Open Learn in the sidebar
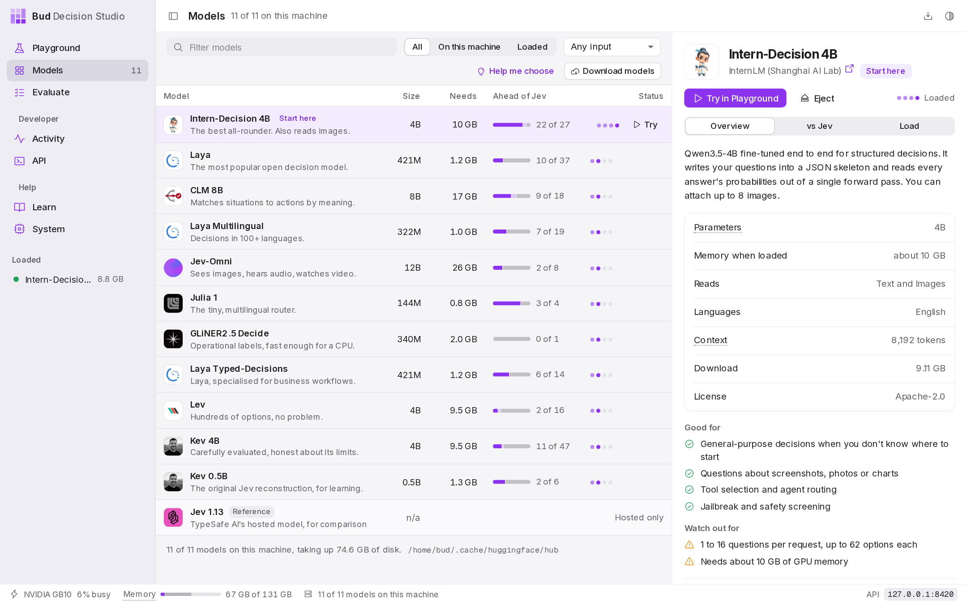The width and height of the screenshot is (967, 604). click(x=77, y=207)
